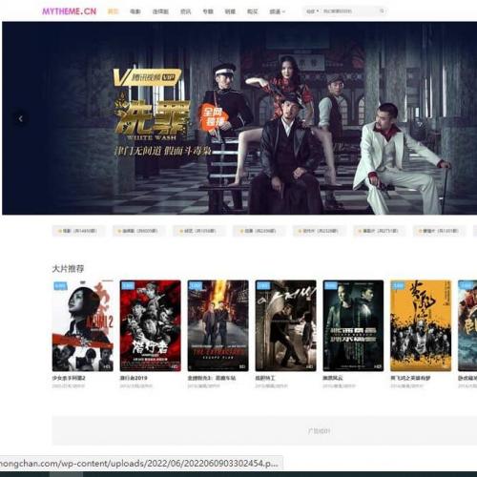
Task: Open the fourth poster with dancing couple
Action: point(285,325)
